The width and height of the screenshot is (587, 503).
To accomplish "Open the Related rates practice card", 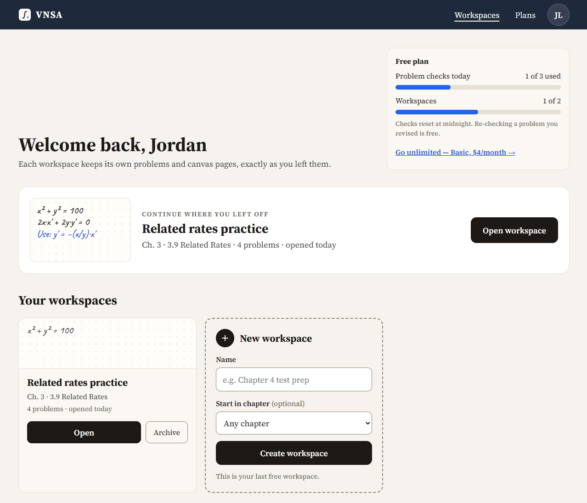I will point(84,432).
